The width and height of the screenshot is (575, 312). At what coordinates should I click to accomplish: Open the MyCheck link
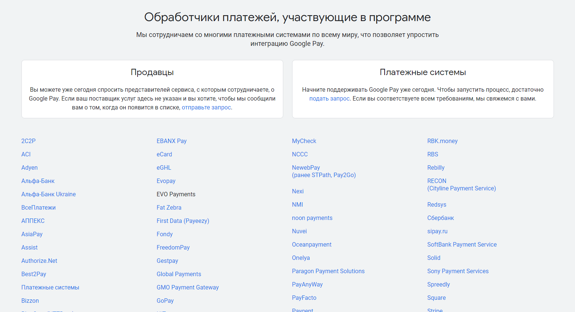pyautogui.click(x=304, y=141)
